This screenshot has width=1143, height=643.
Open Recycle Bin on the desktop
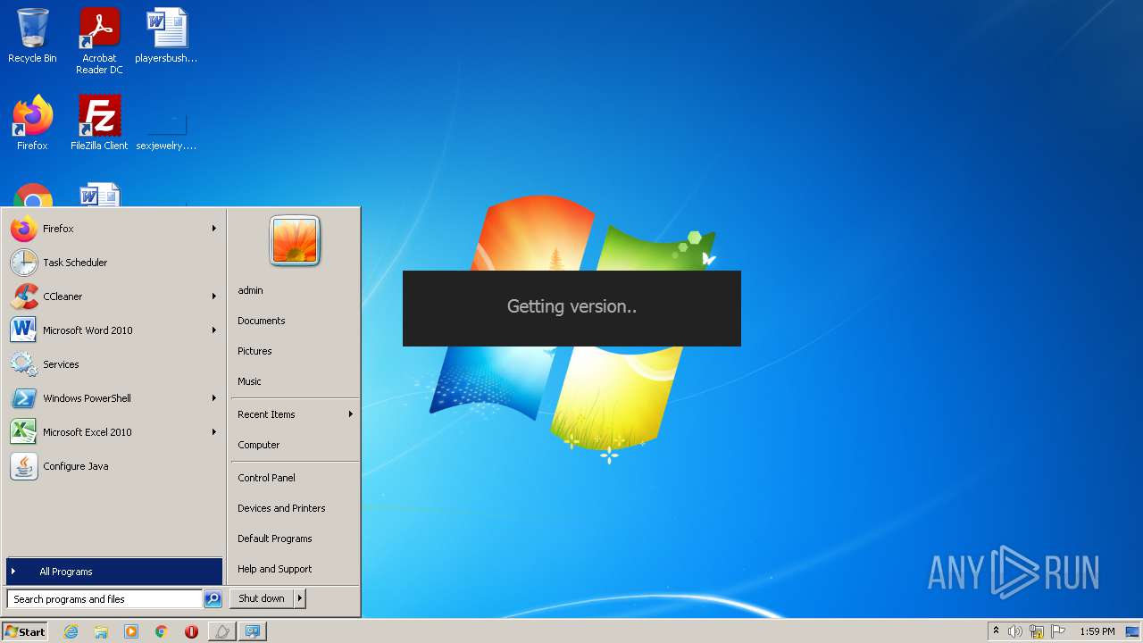32,36
